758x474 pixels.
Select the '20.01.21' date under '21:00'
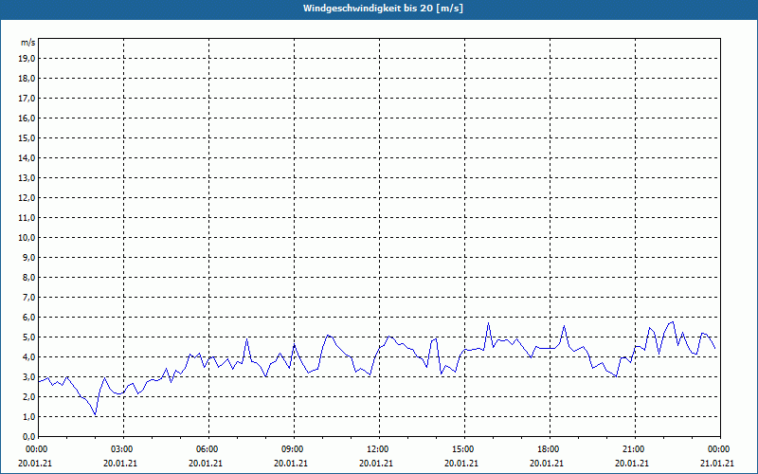pos(632,463)
